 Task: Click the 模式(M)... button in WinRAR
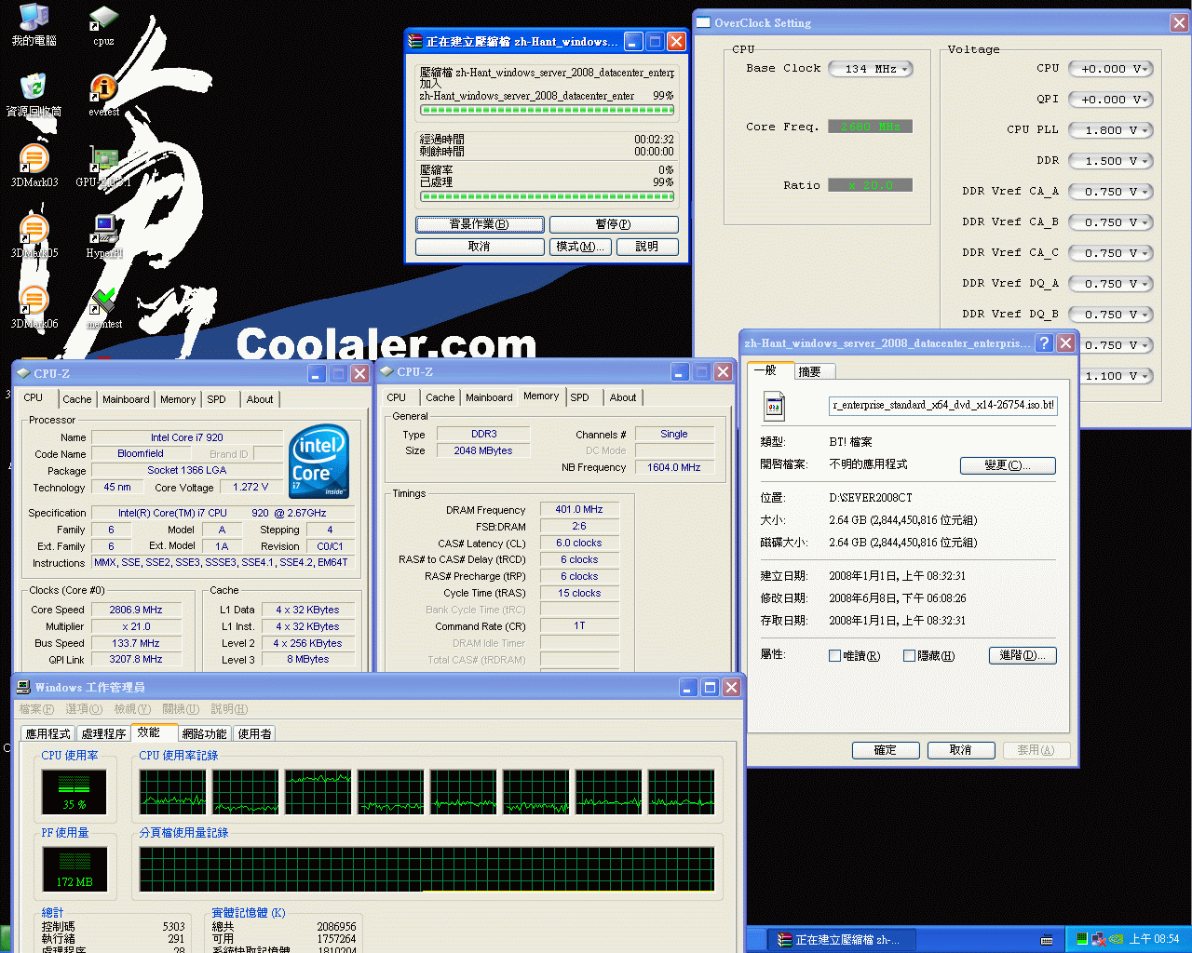pos(582,247)
